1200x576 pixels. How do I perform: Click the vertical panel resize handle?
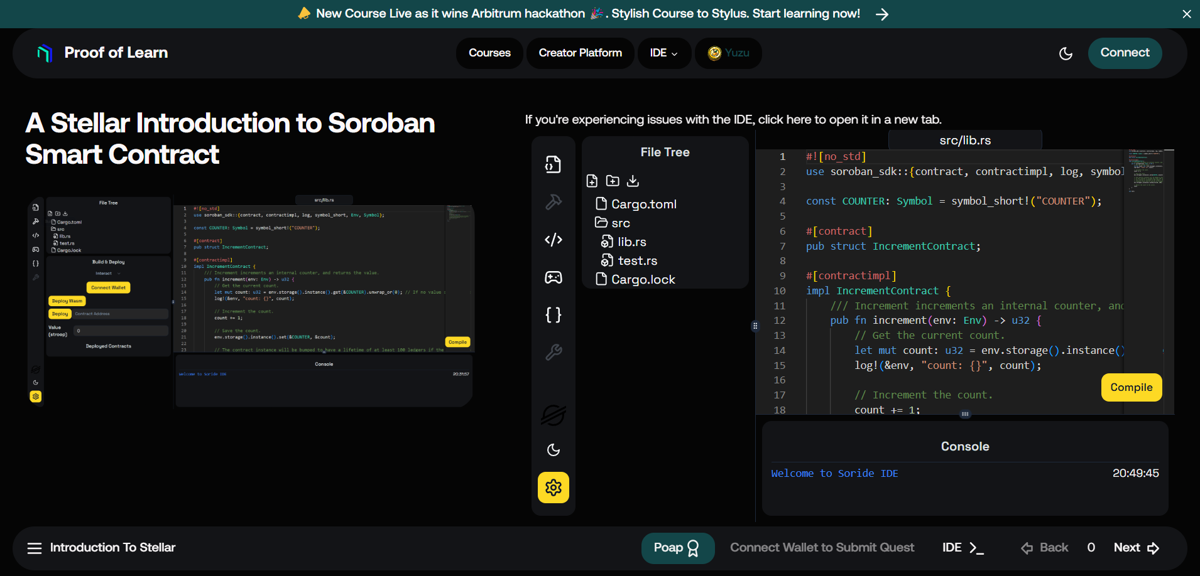pyautogui.click(x=755, y=326)
